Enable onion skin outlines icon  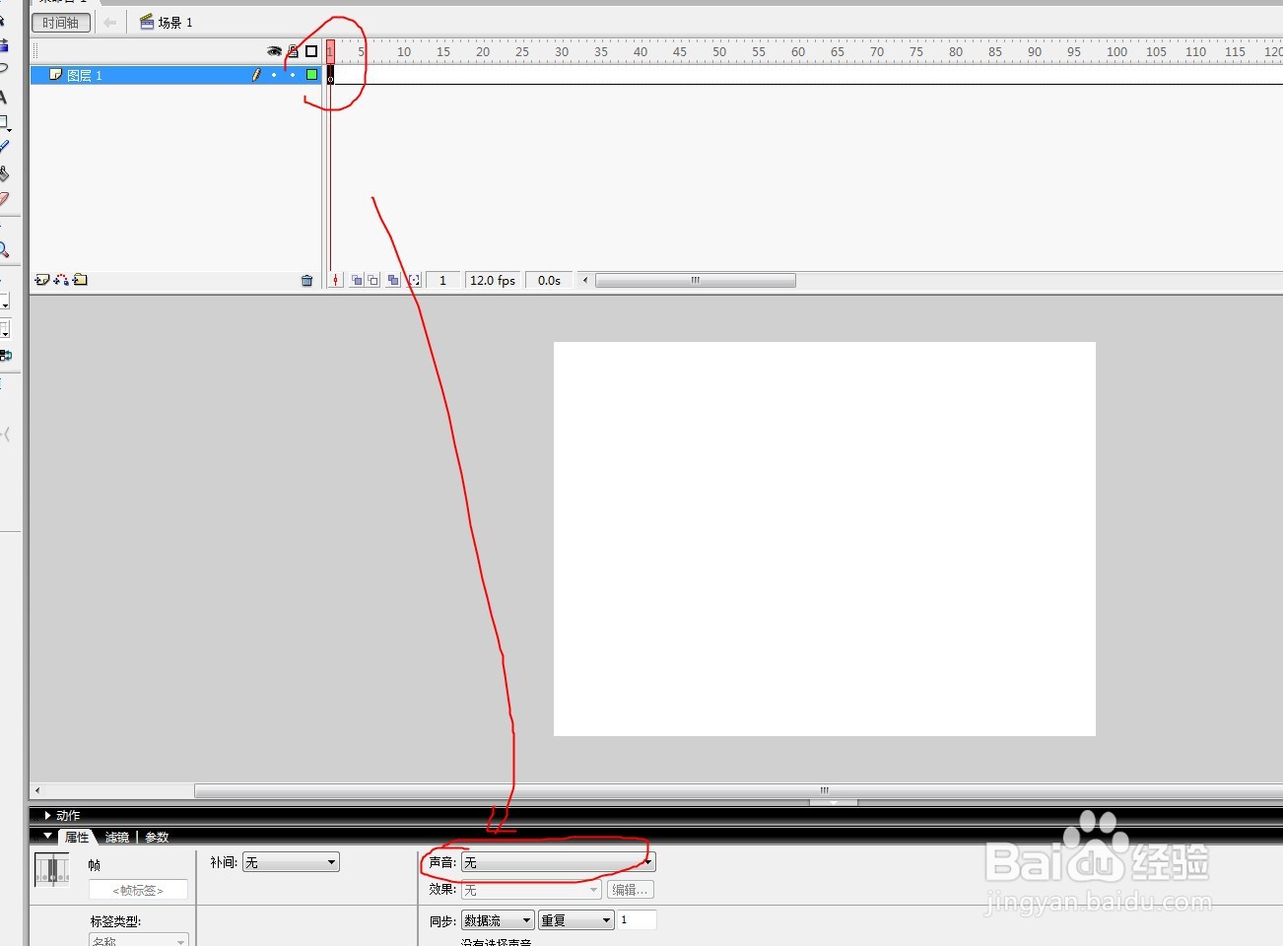373,281
